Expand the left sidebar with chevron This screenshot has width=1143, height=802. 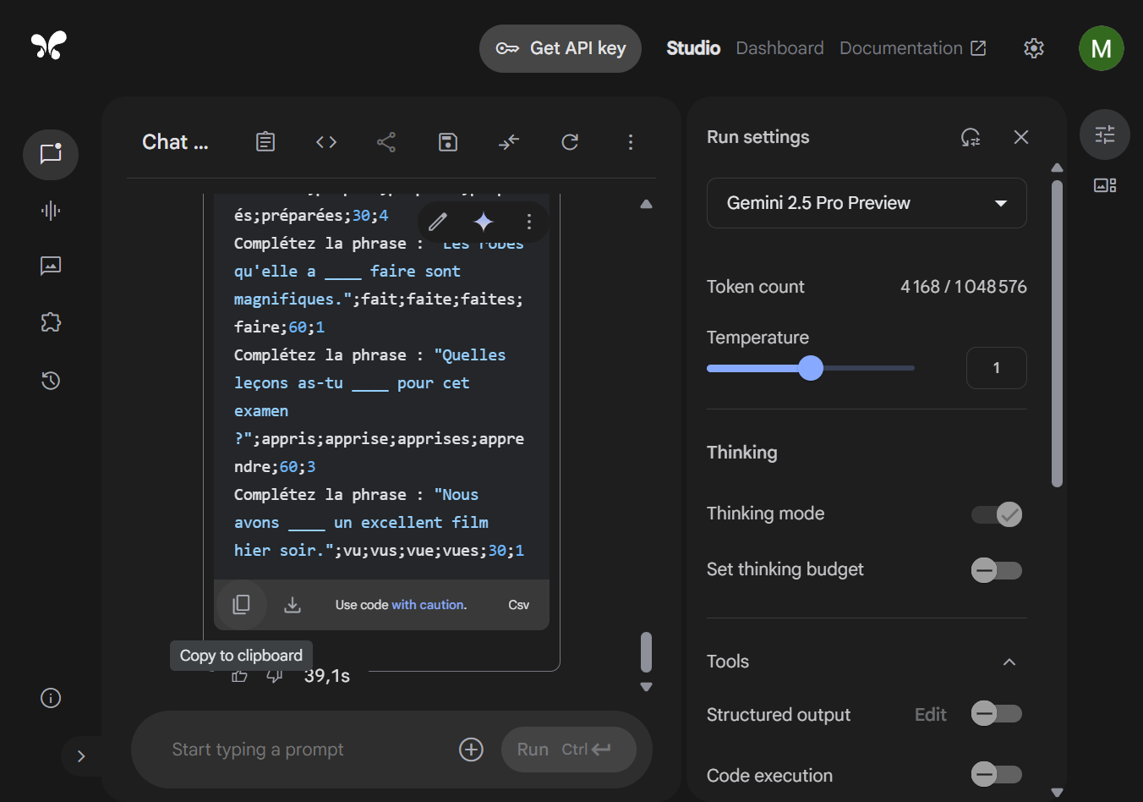tap(81, 756)
